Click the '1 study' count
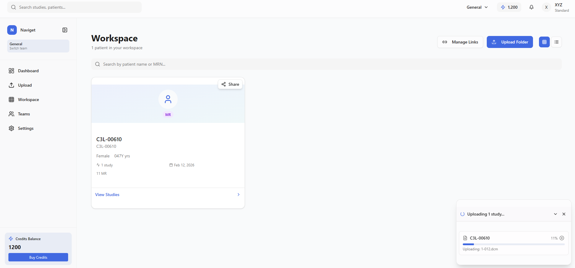Viewport: 575px width, 268px height. [x=107, y=165]
